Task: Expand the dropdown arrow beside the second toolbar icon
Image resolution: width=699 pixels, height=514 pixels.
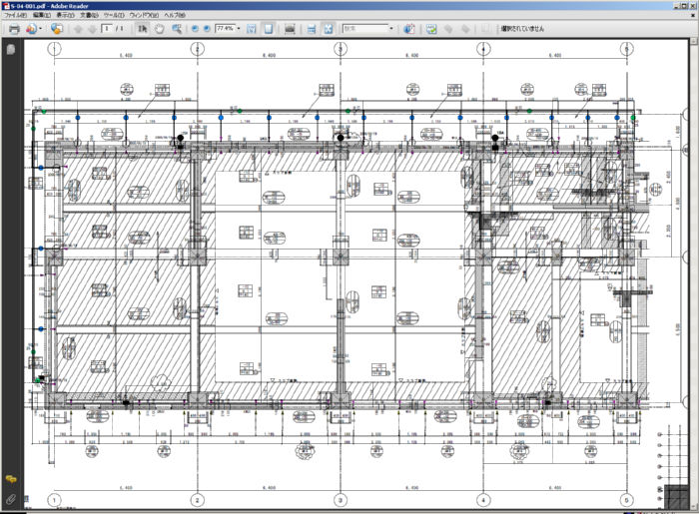Action: point(39,29)
